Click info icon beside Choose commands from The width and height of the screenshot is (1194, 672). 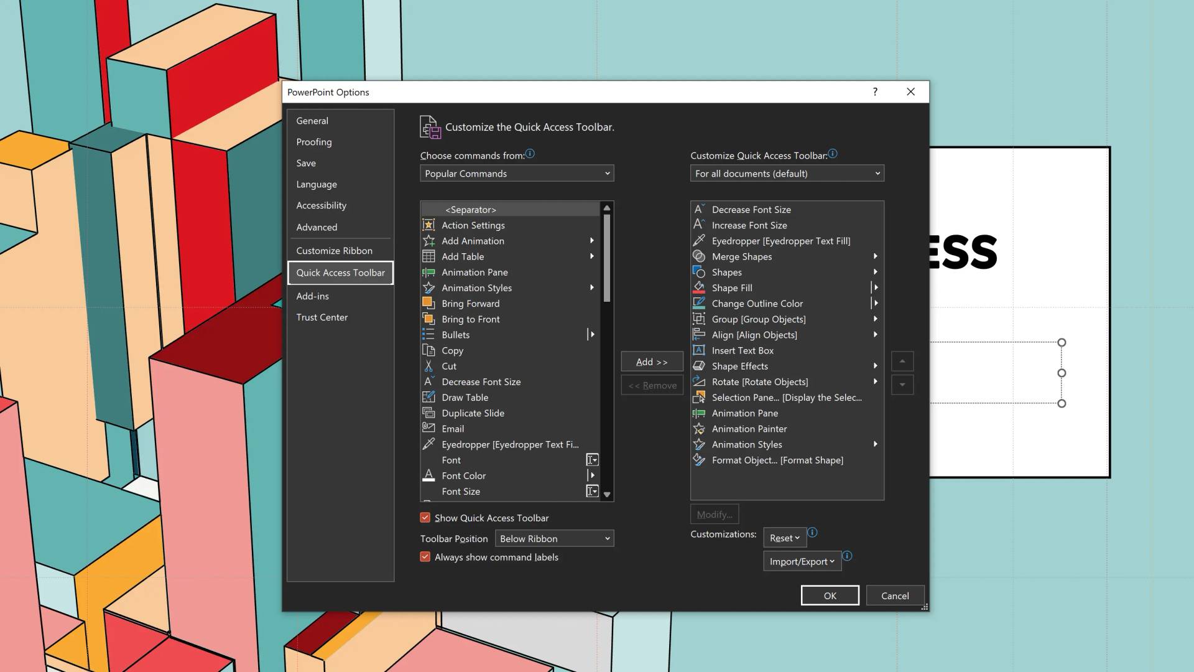tap(530, 154)
